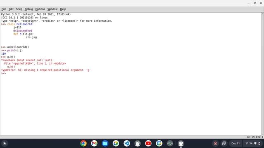Open the Options menu
Screen dimensions: 264x148
tap(40, 9)
